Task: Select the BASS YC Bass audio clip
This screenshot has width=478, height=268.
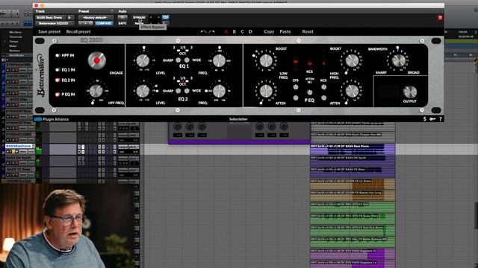Action: coord(353,173)
